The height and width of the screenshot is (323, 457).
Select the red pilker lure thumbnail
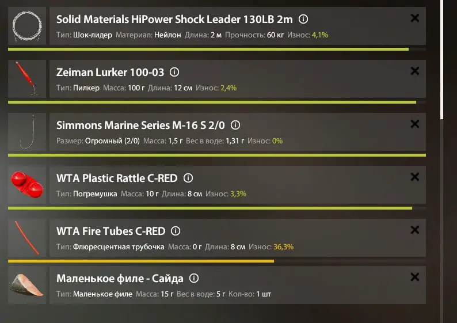point(27,79)
